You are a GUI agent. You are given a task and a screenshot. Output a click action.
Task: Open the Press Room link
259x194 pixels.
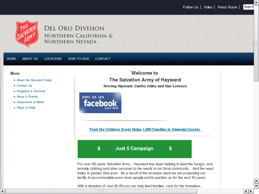click(x=227, y=7)
